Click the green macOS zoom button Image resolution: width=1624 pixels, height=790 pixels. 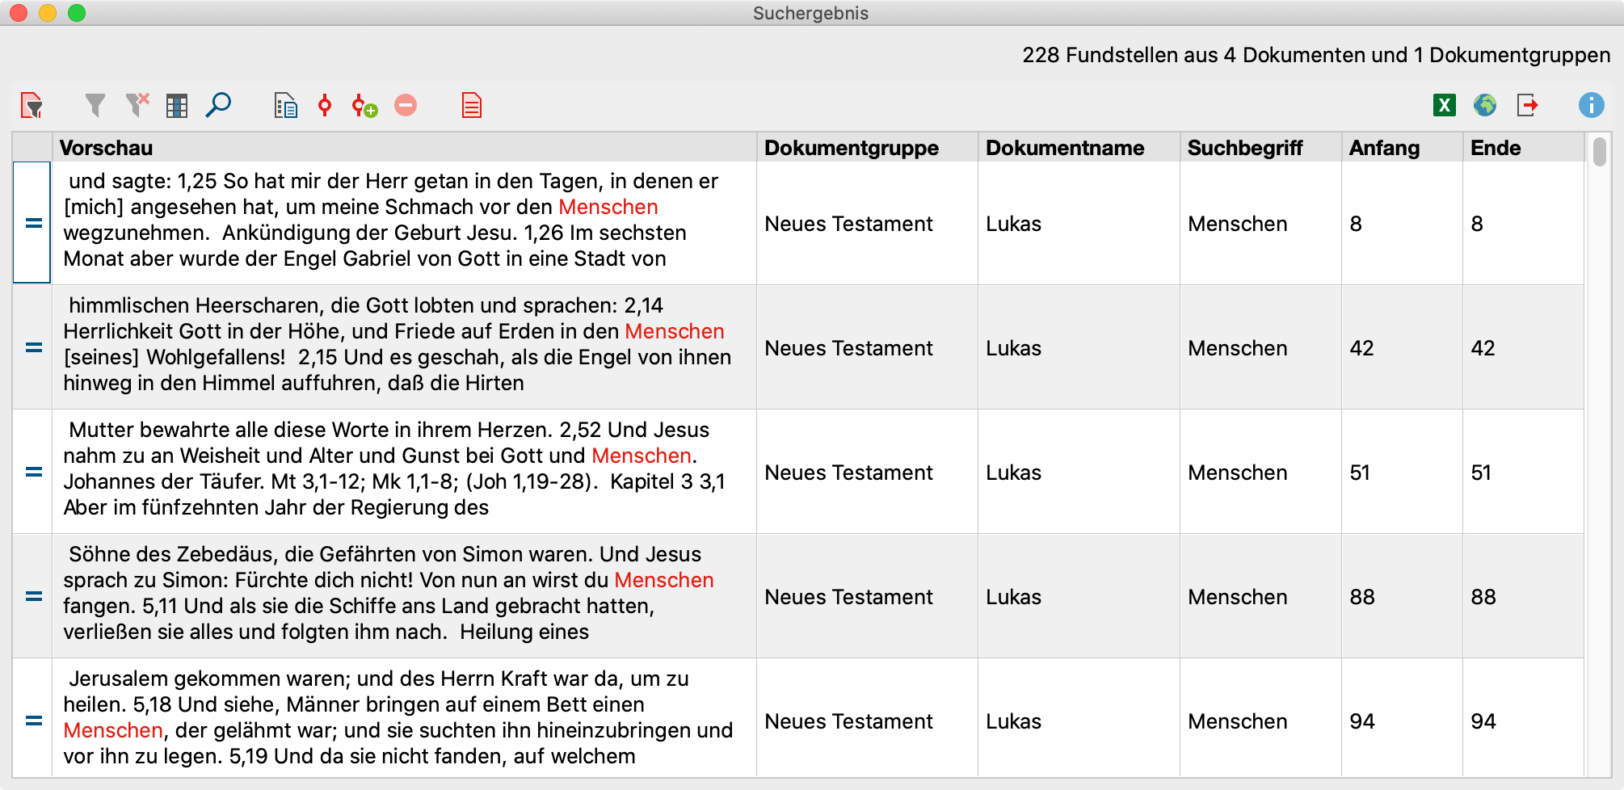[x=77, y=13]
